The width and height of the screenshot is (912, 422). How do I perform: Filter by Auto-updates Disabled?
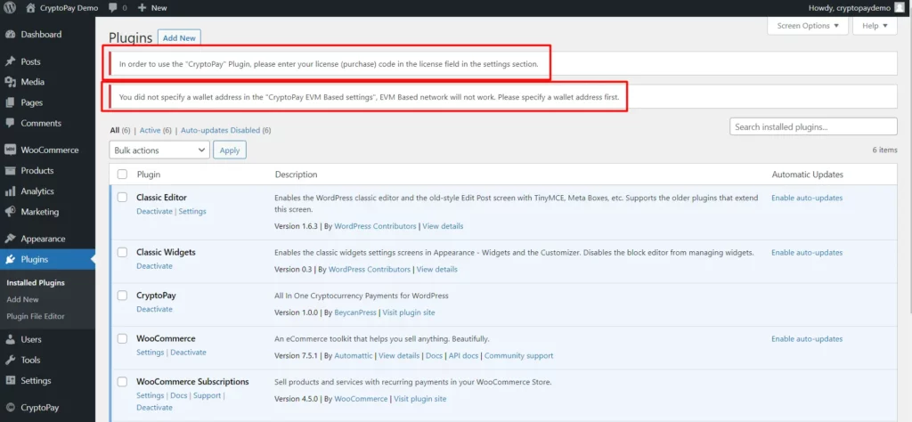[221, 130]
